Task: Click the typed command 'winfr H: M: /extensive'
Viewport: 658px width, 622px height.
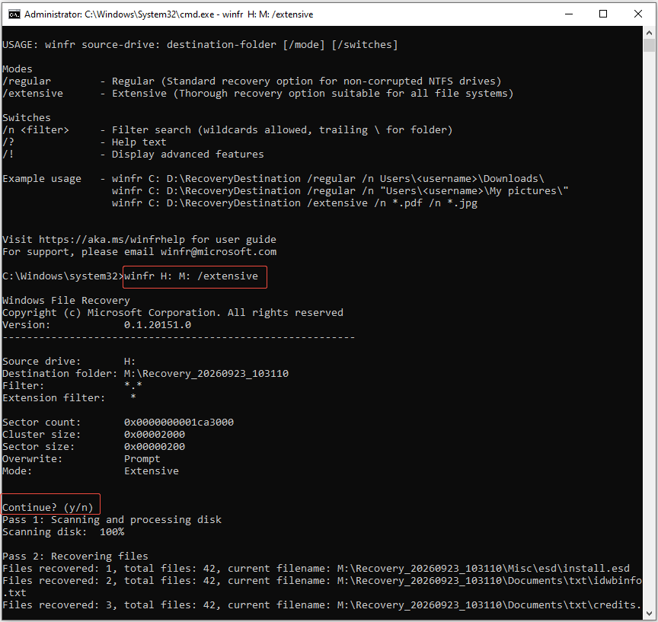Action: tap(191, 276)
